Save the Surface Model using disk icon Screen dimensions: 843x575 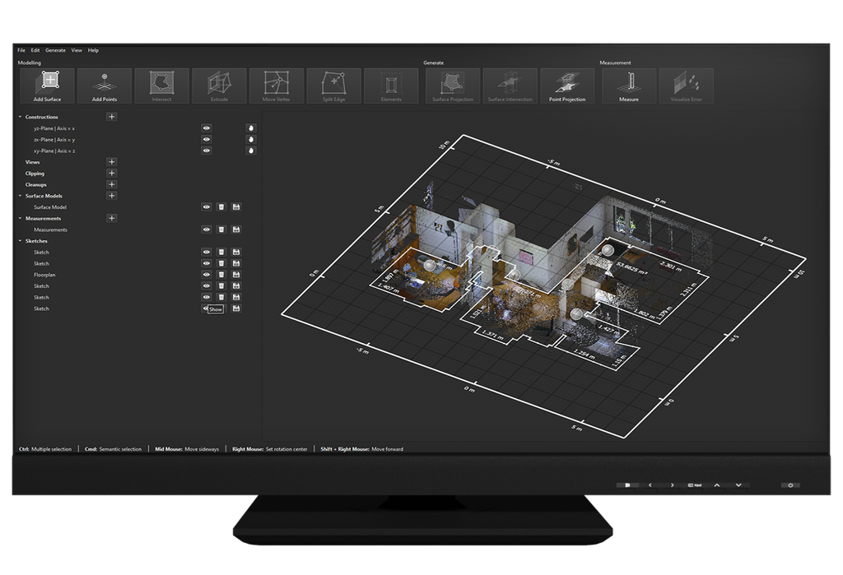tap(236, 207)
